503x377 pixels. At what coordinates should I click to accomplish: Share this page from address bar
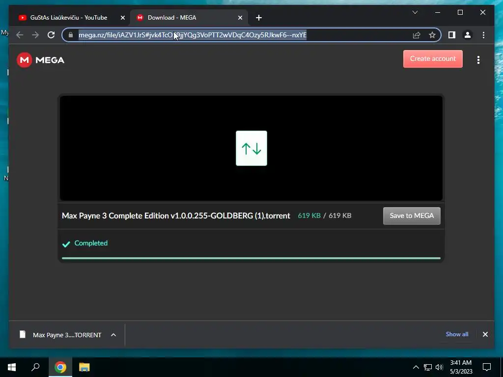point(417,35)
